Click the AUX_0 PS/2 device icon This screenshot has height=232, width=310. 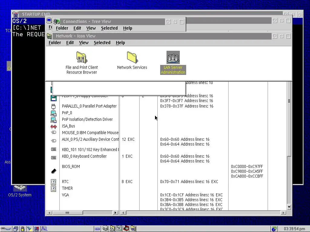click(x=54, y=141)
